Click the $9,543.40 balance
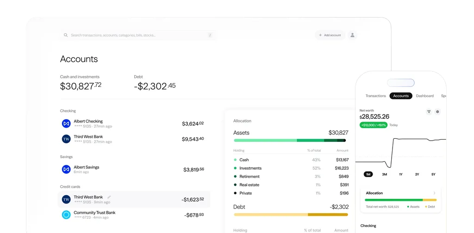Image resolution: width=474 pixels, height=233 pixels. [193, 139]
